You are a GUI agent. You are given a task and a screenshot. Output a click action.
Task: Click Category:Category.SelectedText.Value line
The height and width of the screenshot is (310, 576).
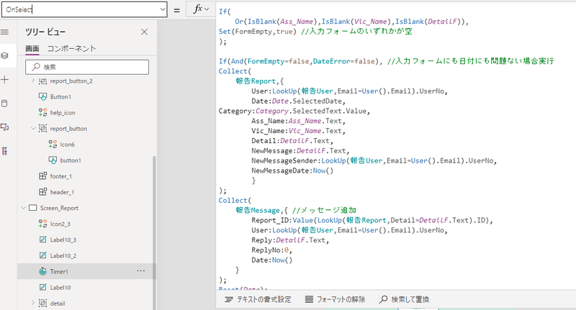[294, 111]
